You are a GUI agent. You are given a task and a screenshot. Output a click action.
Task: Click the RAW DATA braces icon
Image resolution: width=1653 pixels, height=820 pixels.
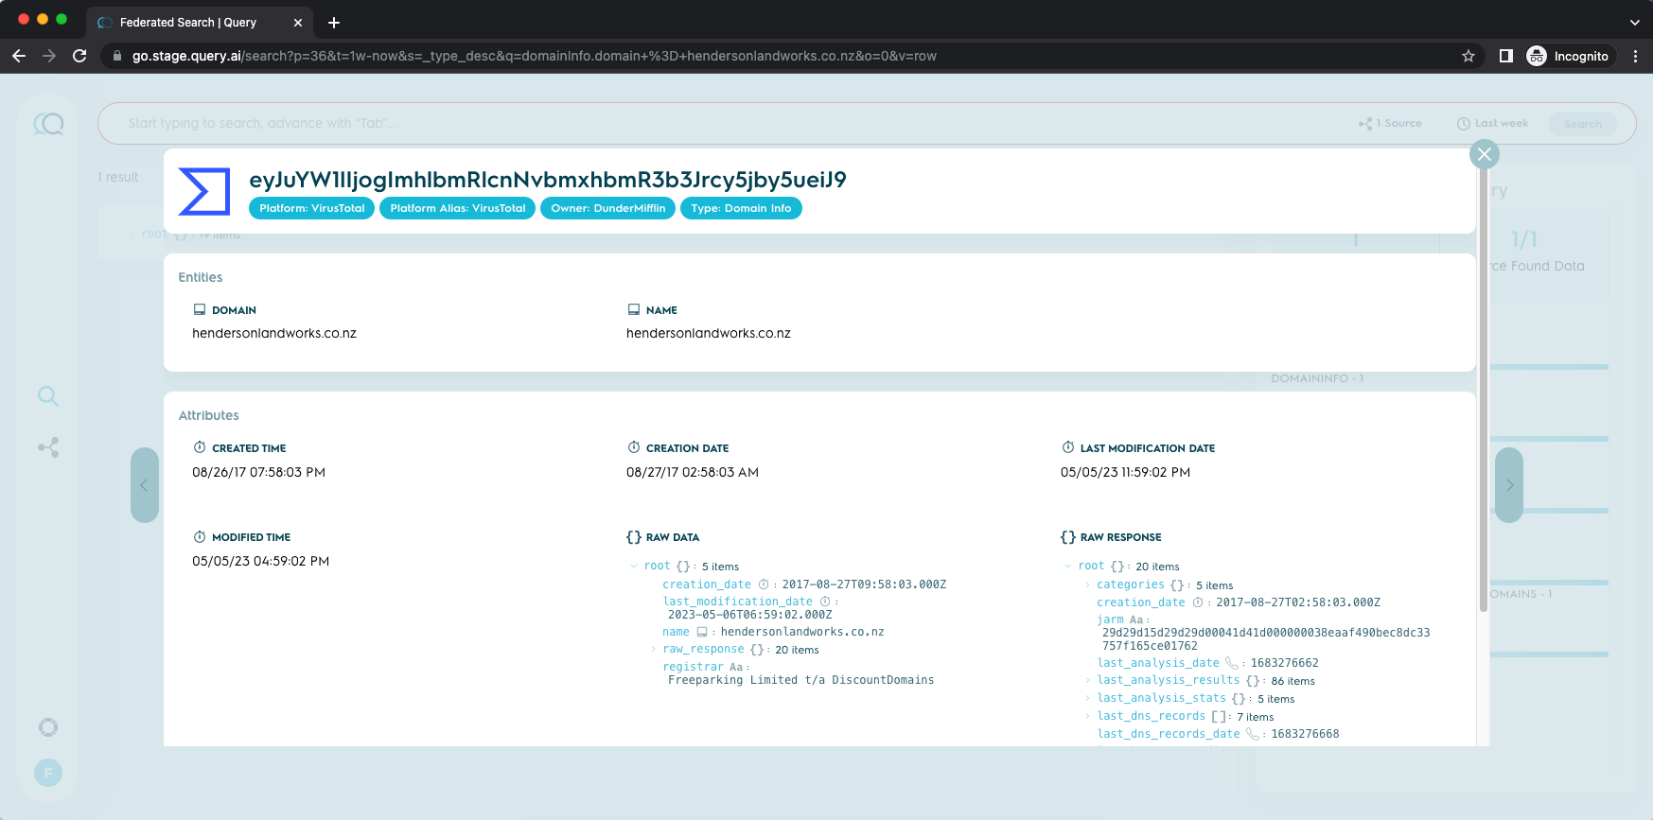coord(634,537)
